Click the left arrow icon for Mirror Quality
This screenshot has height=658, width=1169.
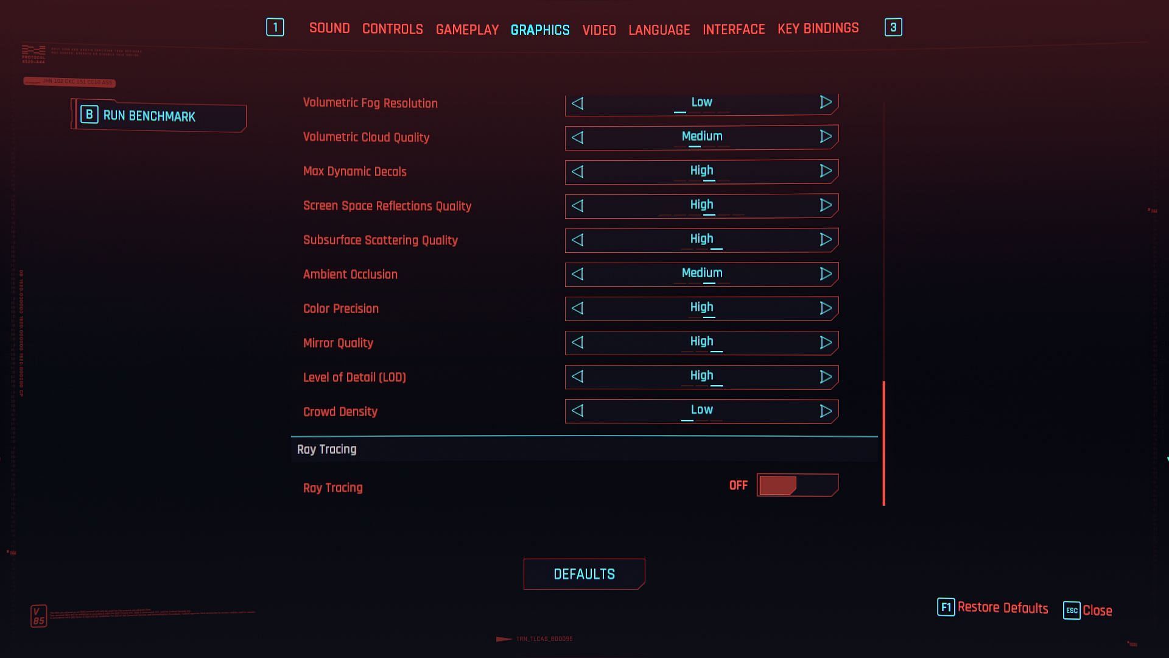click(x=577, y=342)
